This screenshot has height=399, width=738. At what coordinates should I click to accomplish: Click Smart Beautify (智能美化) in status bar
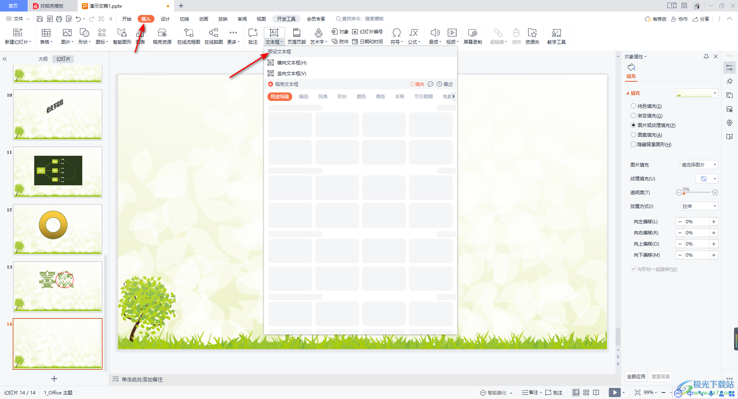coord(494,392)
